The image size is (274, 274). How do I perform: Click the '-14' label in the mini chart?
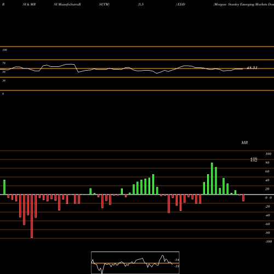click(x=176, y=260)
